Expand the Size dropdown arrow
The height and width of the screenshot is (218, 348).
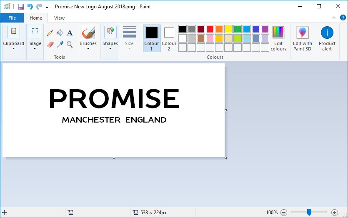coord(129,49)
